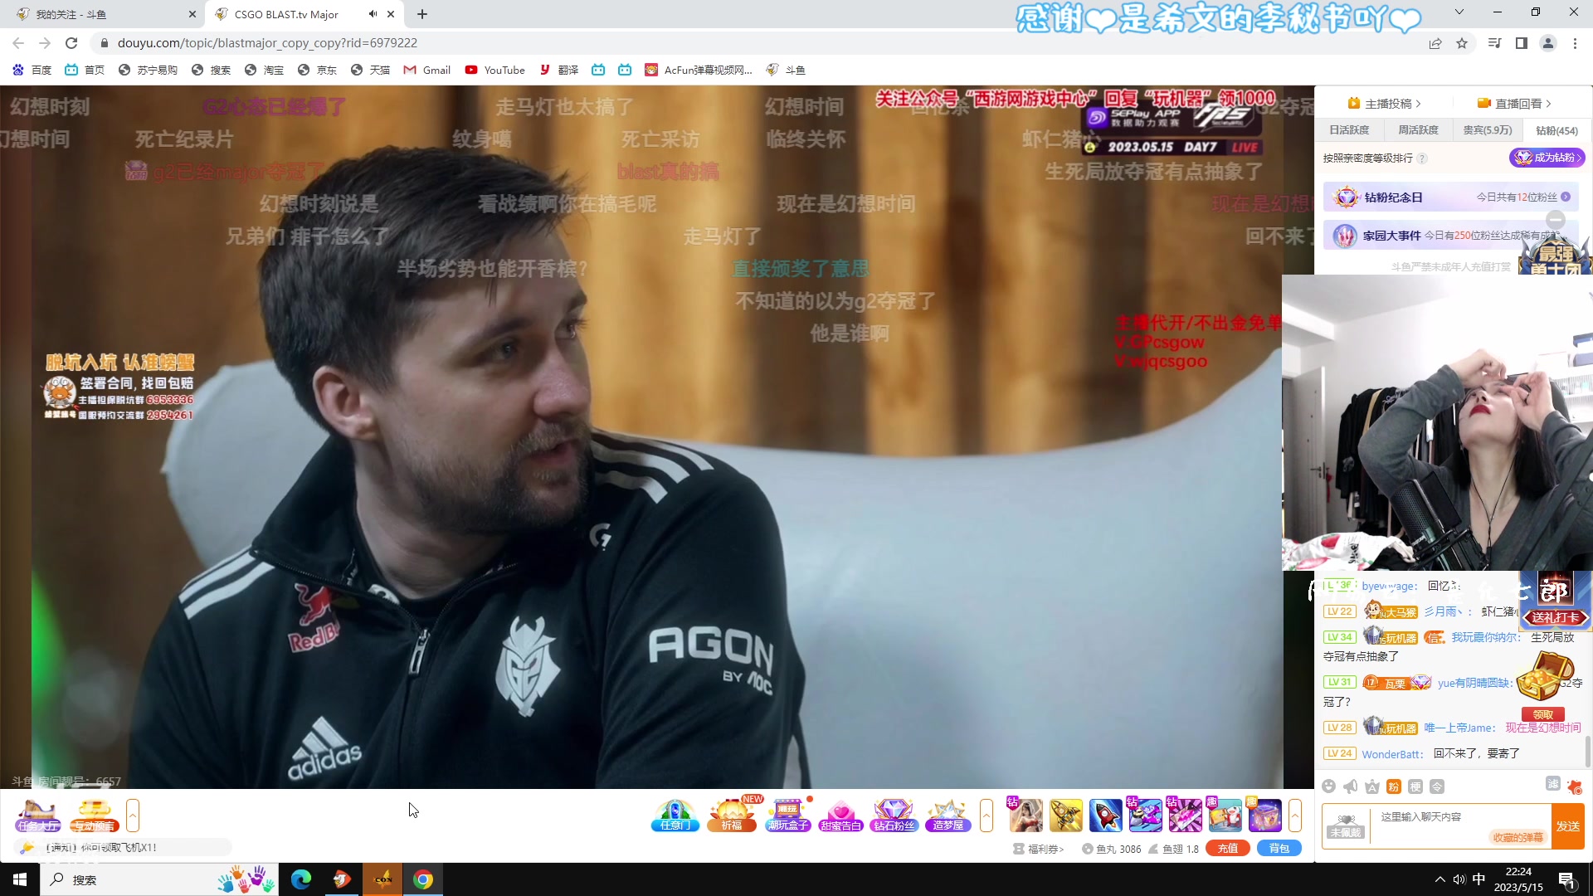Switch to the 钻粉(454) tab
The image size is (1593, 896).
click(1556, 130)
